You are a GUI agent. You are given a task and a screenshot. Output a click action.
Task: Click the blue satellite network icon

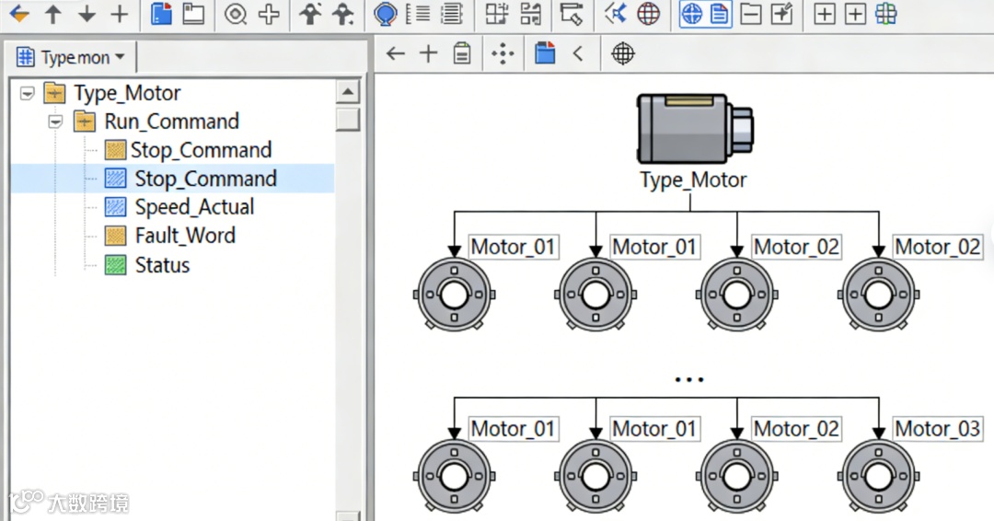(x=616, y=13)
